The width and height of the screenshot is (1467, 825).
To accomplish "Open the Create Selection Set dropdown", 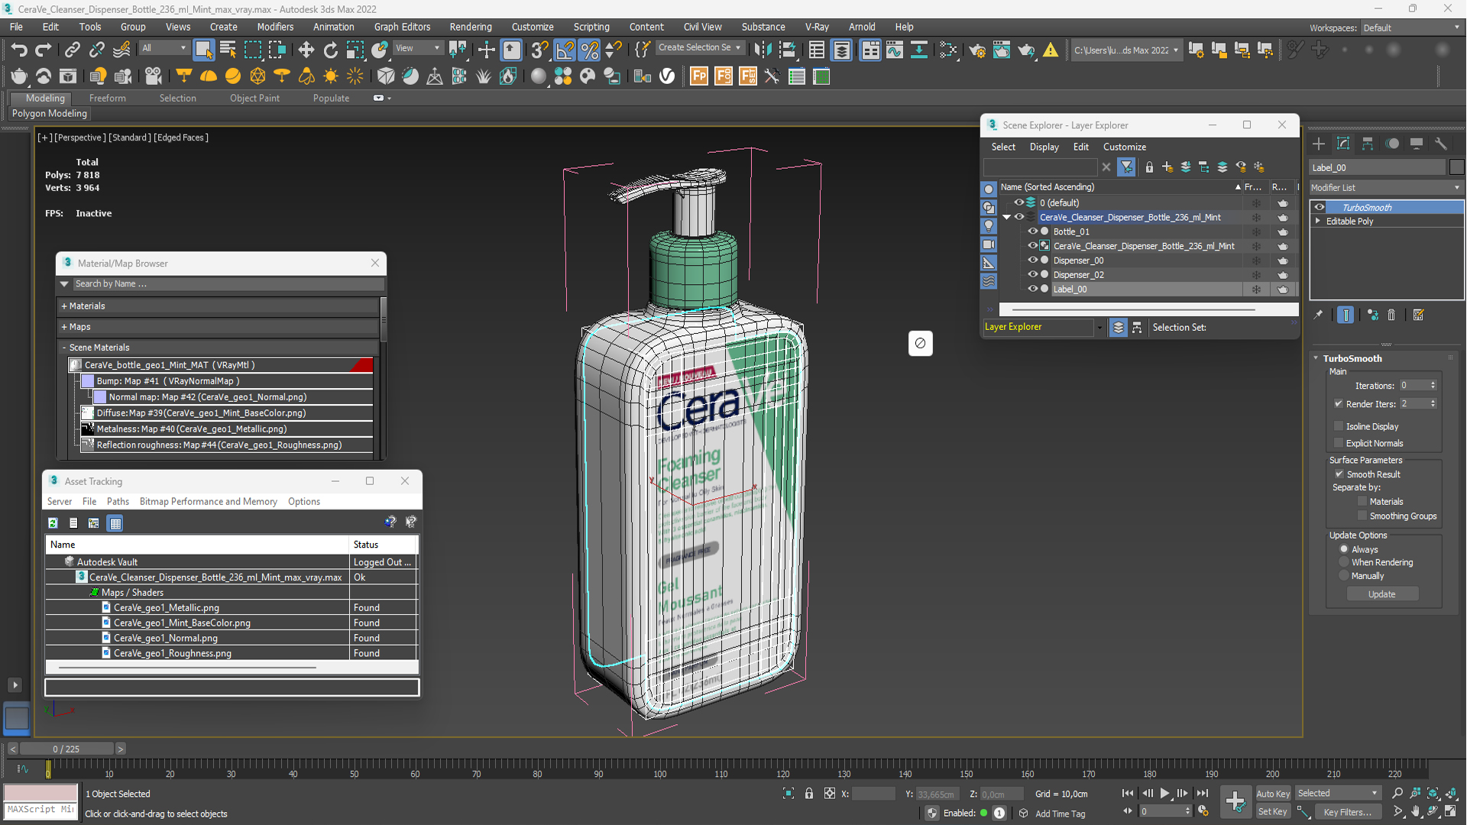I will [x=699, y=47].
